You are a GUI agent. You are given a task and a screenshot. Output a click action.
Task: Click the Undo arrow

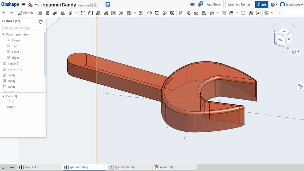tap(4, 13)
